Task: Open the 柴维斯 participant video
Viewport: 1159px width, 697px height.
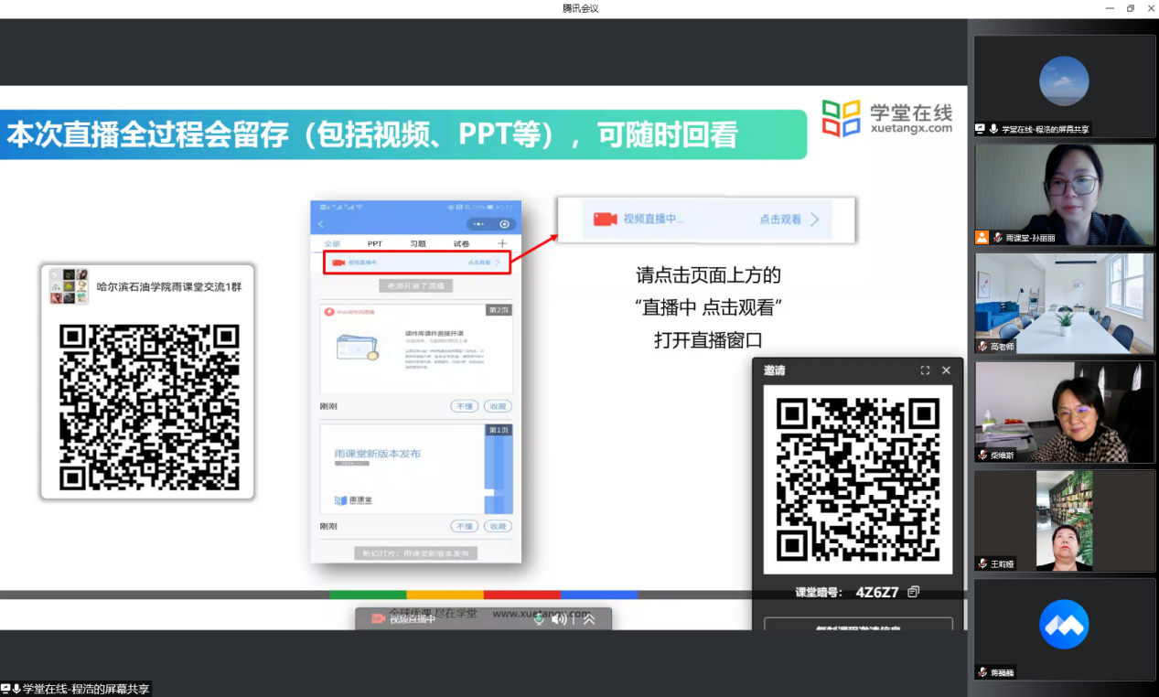Action: click(1064, 412)
